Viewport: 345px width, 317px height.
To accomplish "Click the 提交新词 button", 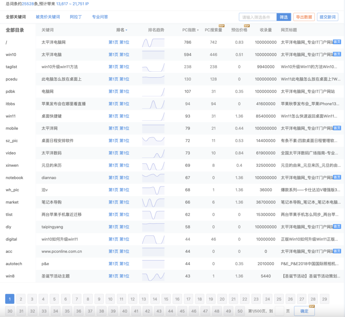I will coord(327,17).
